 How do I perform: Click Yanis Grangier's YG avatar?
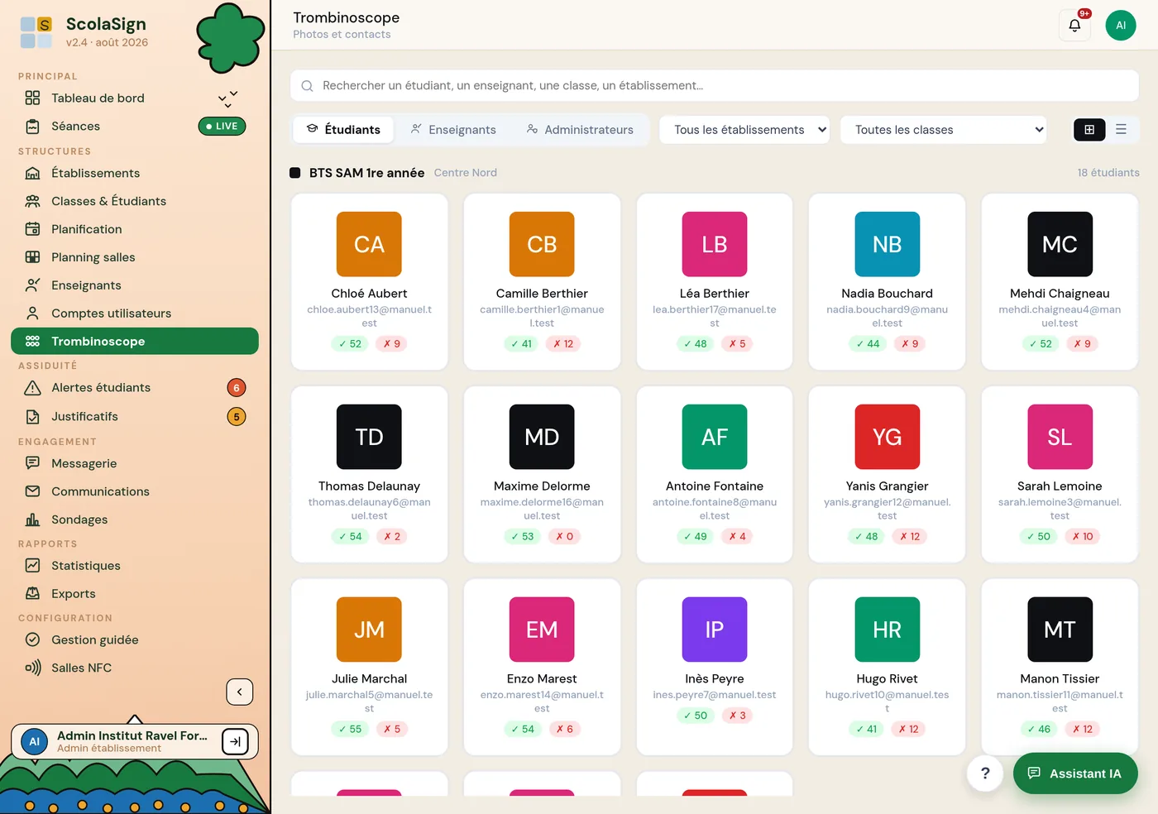[x=888, y=437]
